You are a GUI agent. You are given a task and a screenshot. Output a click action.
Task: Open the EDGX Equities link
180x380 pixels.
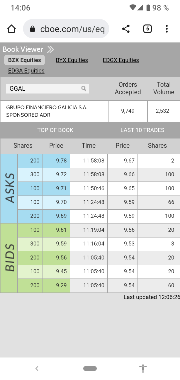(x=121, y=60)
